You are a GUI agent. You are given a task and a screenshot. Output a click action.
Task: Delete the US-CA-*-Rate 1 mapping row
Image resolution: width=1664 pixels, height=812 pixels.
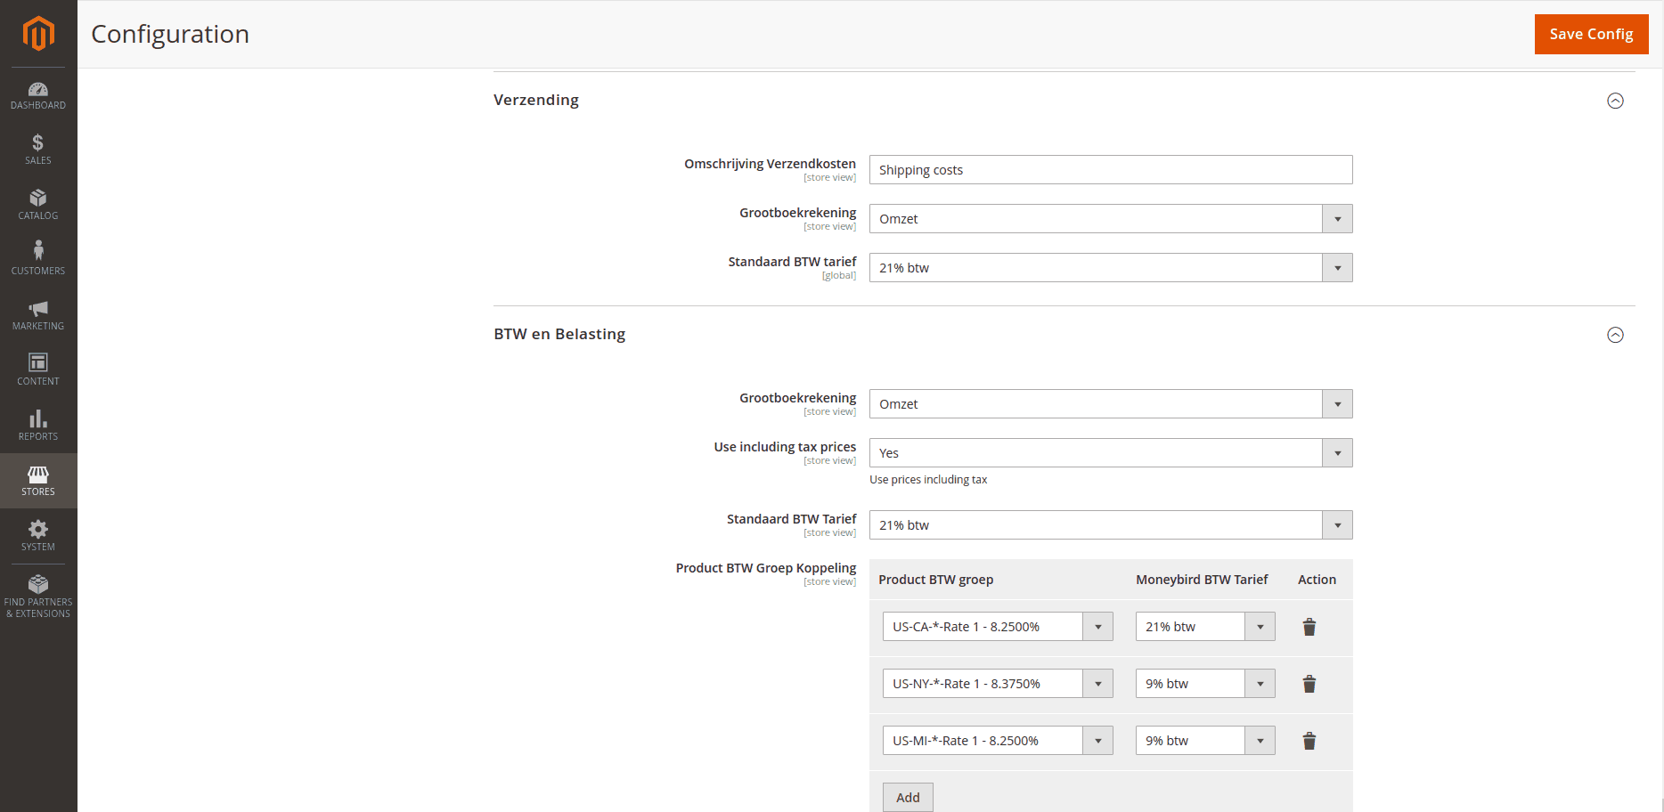1309,627
